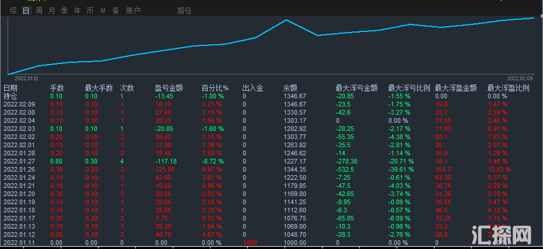Screen dimensions: 543x249
Task: Click the 1000 deposit value for 2022.01.11
Action: click(250, 243)
